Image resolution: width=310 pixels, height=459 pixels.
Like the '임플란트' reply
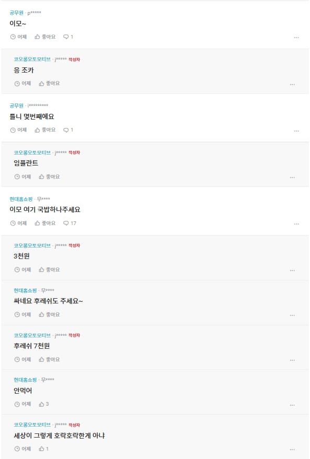pyautogui.click(x=49, y=177)
